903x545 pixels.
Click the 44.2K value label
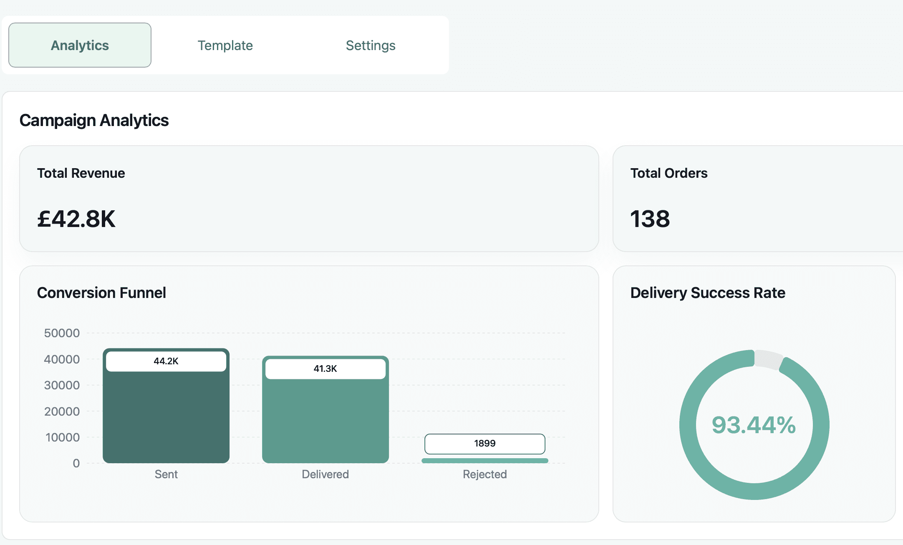[166, 361]
